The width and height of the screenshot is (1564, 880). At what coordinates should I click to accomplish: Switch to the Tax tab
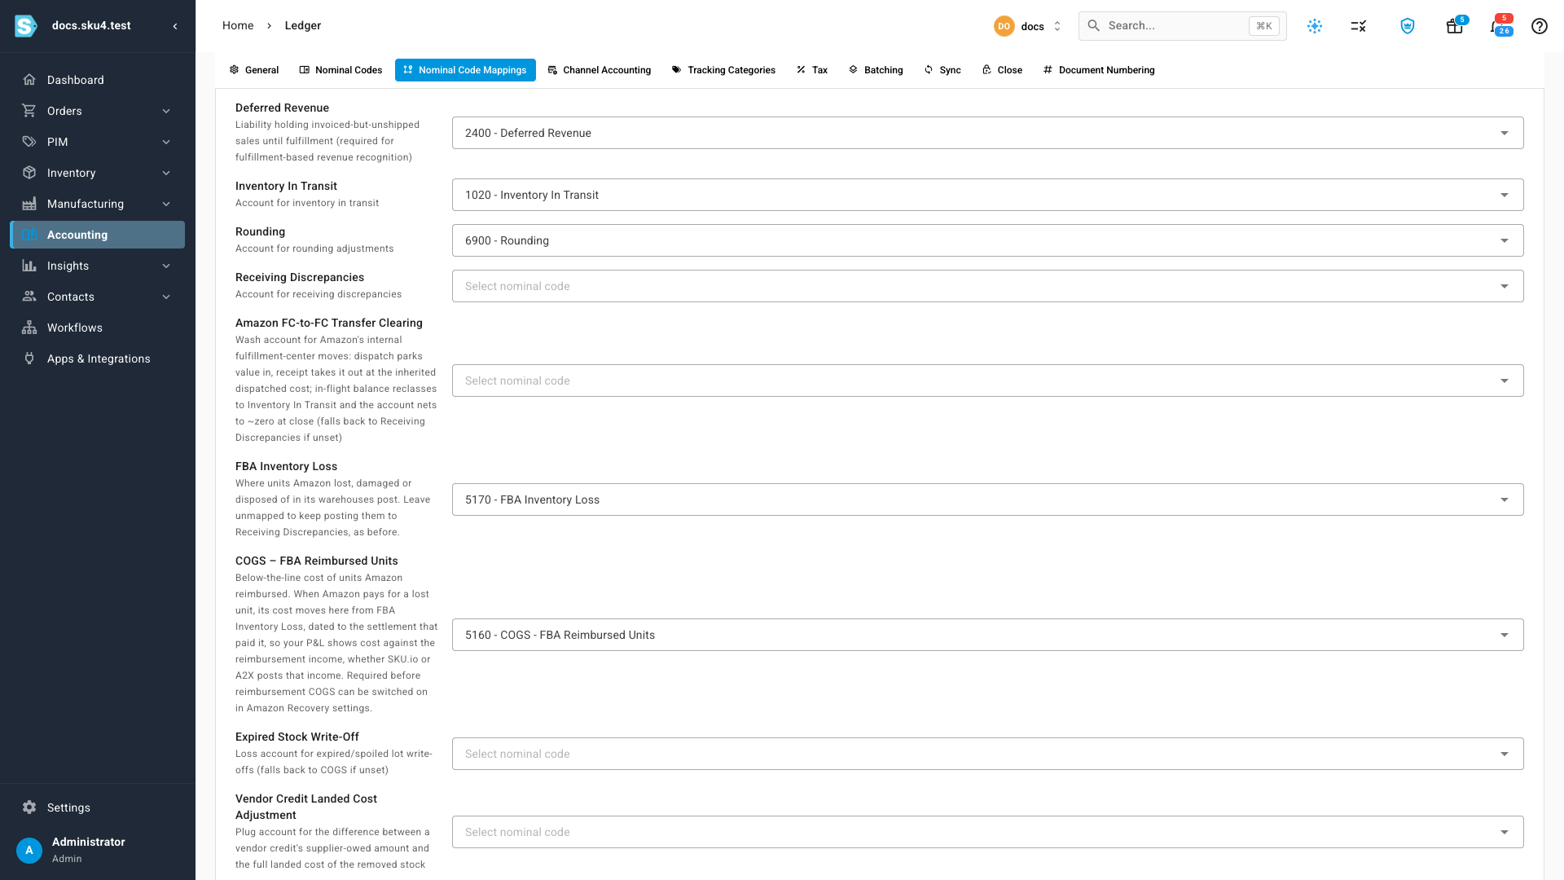pyautogui.click(x=812, y=70)
